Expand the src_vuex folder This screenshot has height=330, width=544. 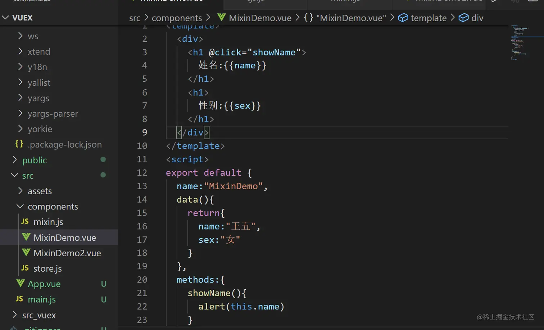pos(15,315)
